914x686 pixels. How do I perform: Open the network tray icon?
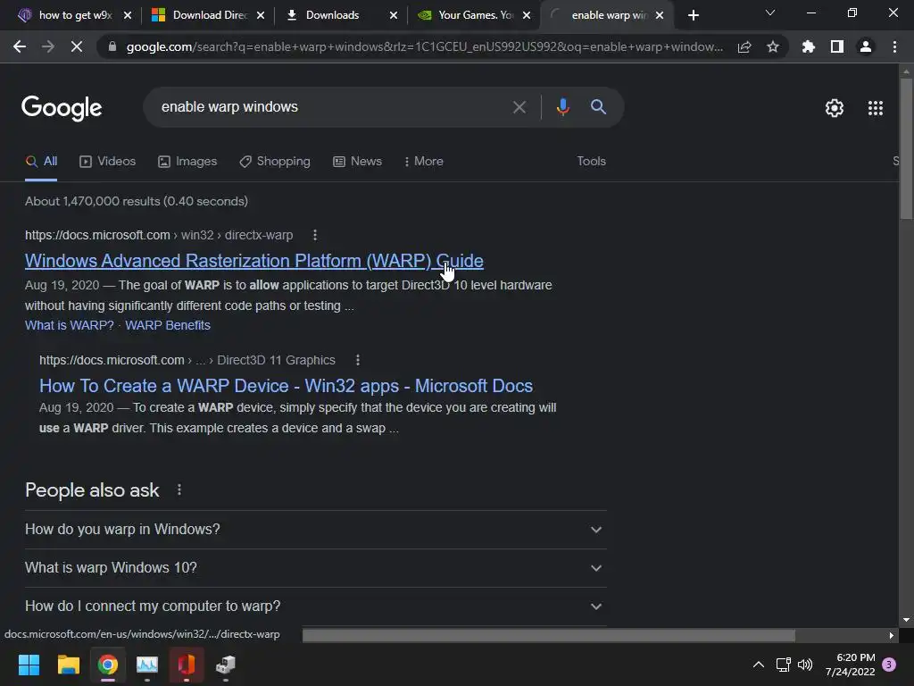pos(783,665)
